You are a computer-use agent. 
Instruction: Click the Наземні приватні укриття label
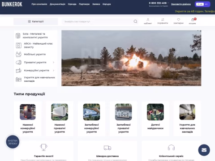pyautogui.click(x=60, y=128)
